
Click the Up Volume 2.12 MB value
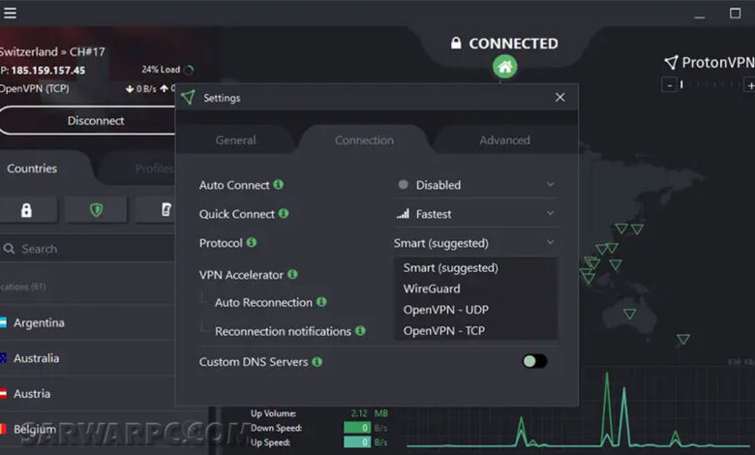[370, 413]
